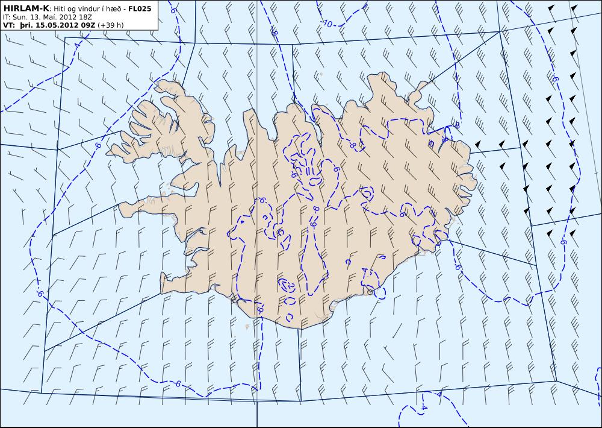Viewport: 602px width, 428px height.
Task: Click the "(+39 h)" forecast offset text
Action: click(x=111, y=25)
